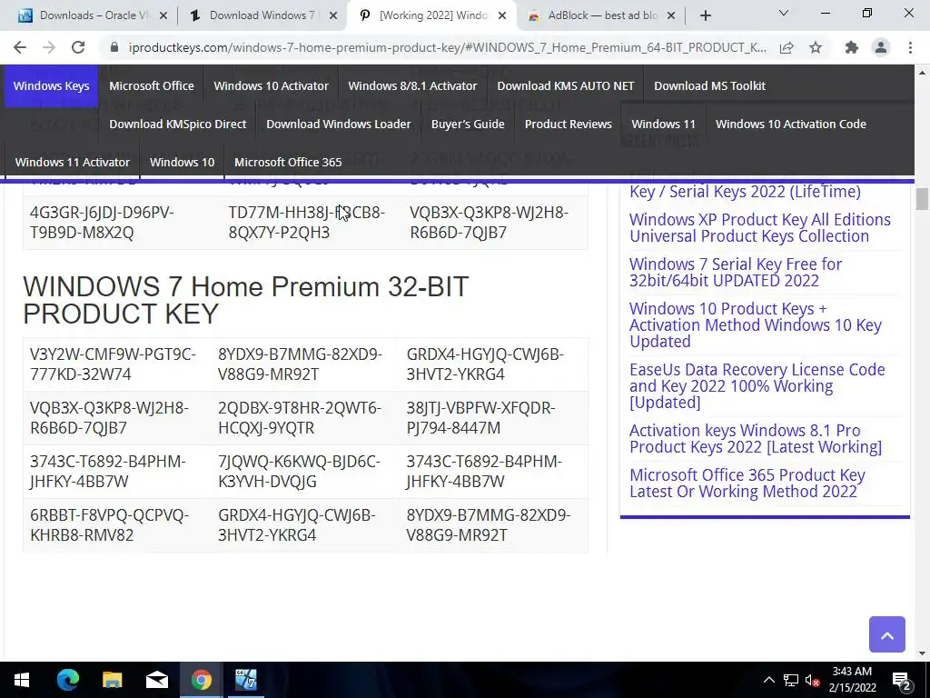
Task: Open File Explorer from taskbar
Action: (112, 680)
